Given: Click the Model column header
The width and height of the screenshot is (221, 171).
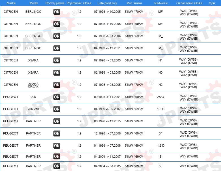Looking at the screenshot, I should (x=34, y=3).
